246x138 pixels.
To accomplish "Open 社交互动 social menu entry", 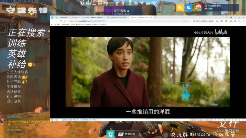I will (x=14, y=82).
